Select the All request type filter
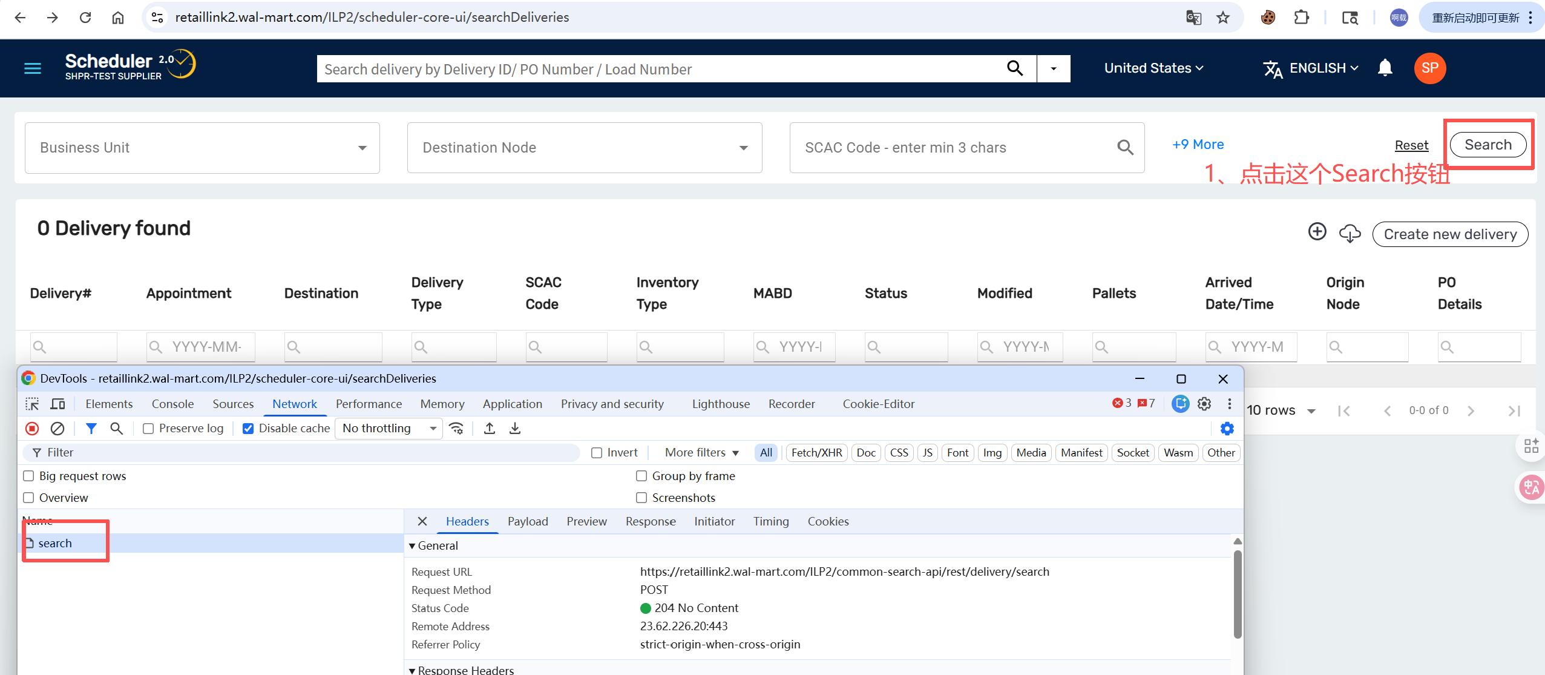1545x675 pixels. click(x=766, y=453)
